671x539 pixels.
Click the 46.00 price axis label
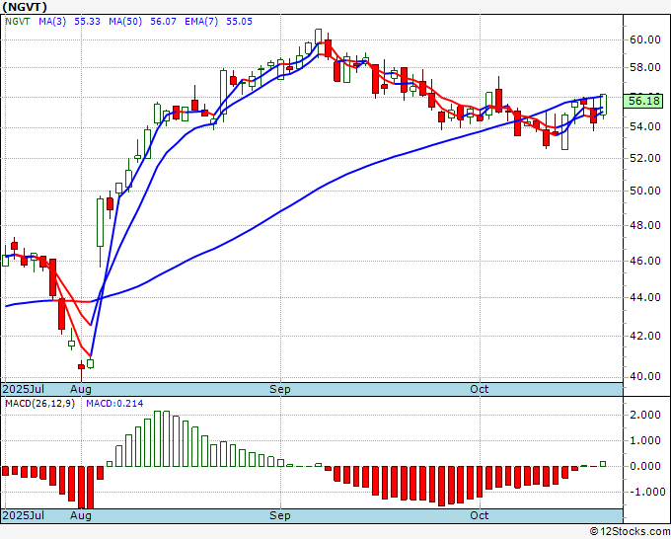click(645, 261)
